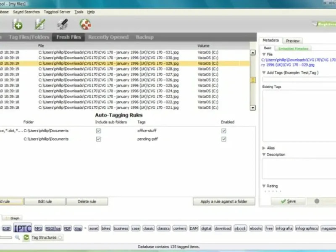Switch to Fresh Files tab
This screenshot has height=252, width=336.
(x=68, y=37)
